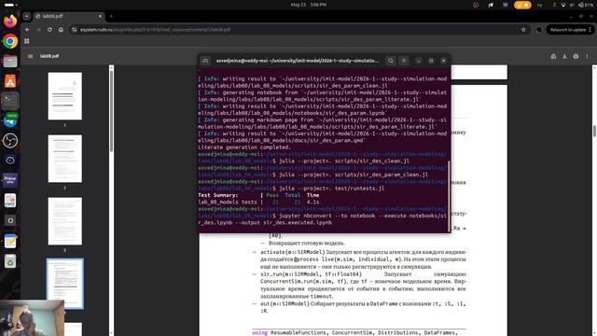Click the lab08.pdf title in viewer toolbar
597x336 pixels.
(x=49, y=56)
